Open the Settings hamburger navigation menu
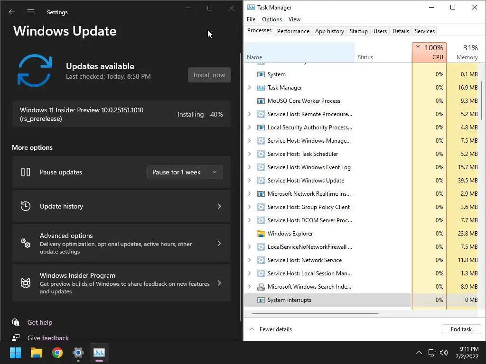The height and width of the screenshot is (364, 486). tap(31, 12)
